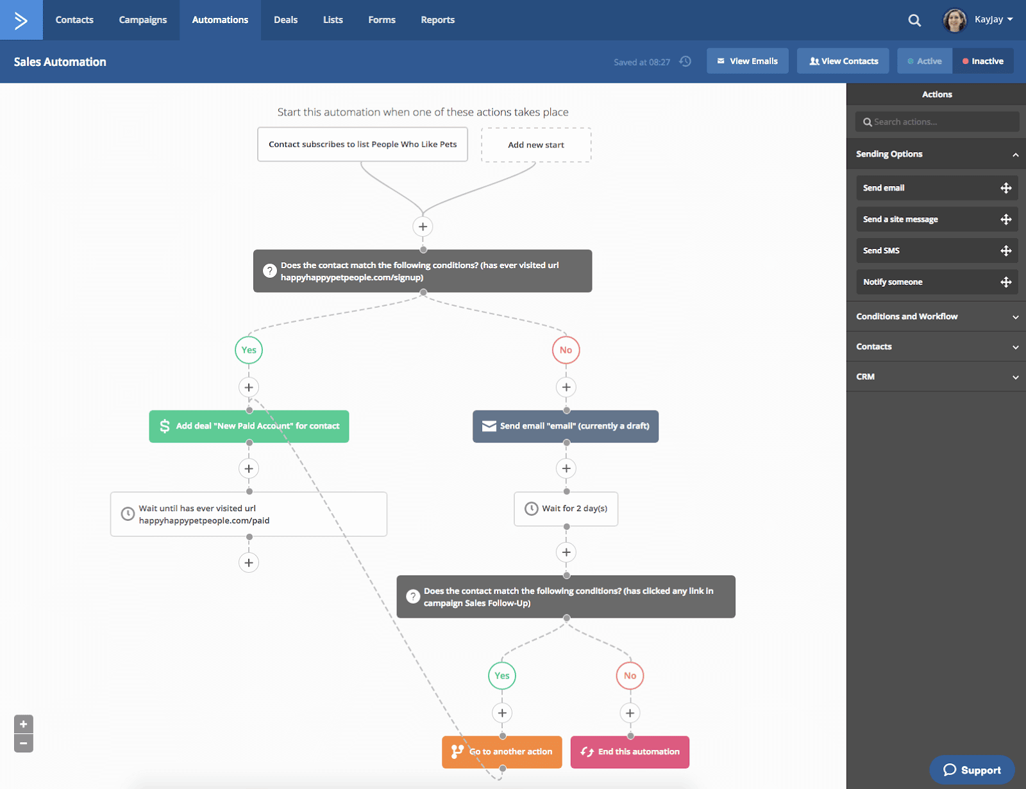Image resolution: width=1026 pixels, height=789 pixels.
Task: Click clock icon on Wait for 2 days block
Action: pyautogui.click(x=531, y=509)
